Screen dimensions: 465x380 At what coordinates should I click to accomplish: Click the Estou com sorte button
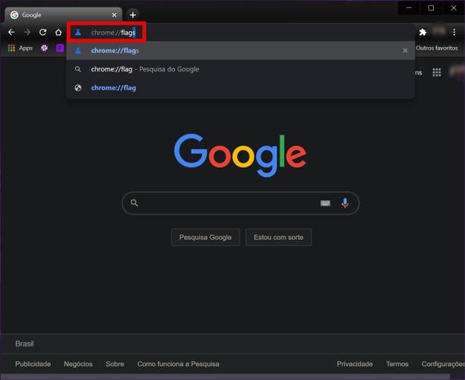(x=278, y=237)
